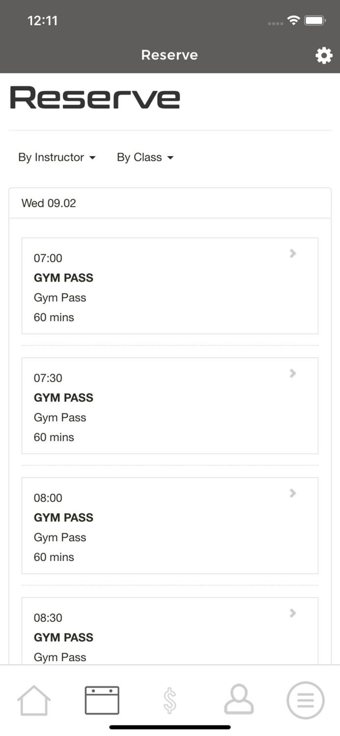Select the 07:30 GYM PASS class title
The height and width of the screenshot is (736, 340).
coord(63,397)
